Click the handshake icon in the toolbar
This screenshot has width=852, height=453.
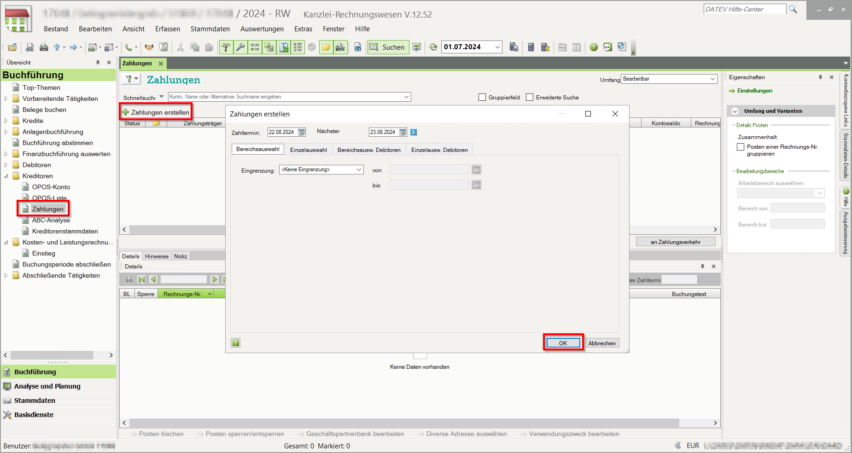pos(149,47)
